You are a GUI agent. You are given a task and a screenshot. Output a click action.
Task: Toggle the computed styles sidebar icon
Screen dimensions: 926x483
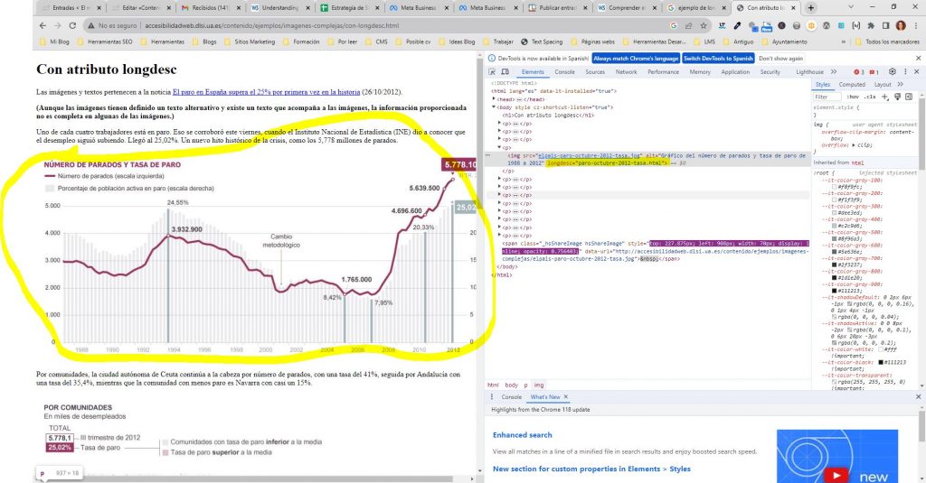point(909,97)
